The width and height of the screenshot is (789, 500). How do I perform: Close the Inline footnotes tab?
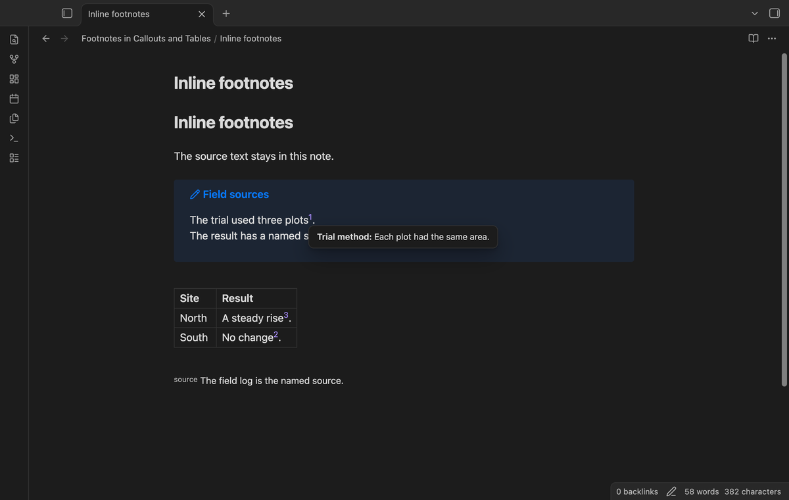(202, 14)
